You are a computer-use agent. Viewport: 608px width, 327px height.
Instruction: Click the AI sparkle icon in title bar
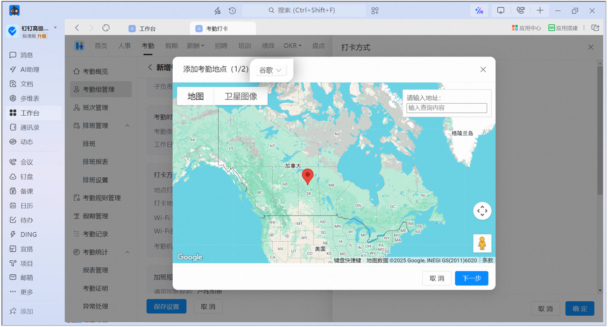pos(479,10)
